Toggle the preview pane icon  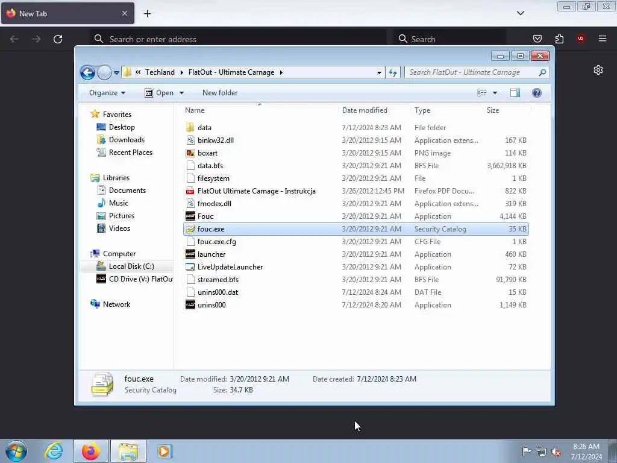(515, 93)
